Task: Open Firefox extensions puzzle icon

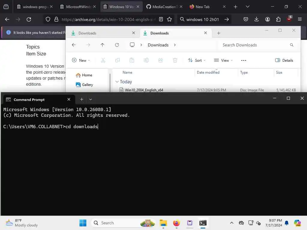Action: (278, 19)
